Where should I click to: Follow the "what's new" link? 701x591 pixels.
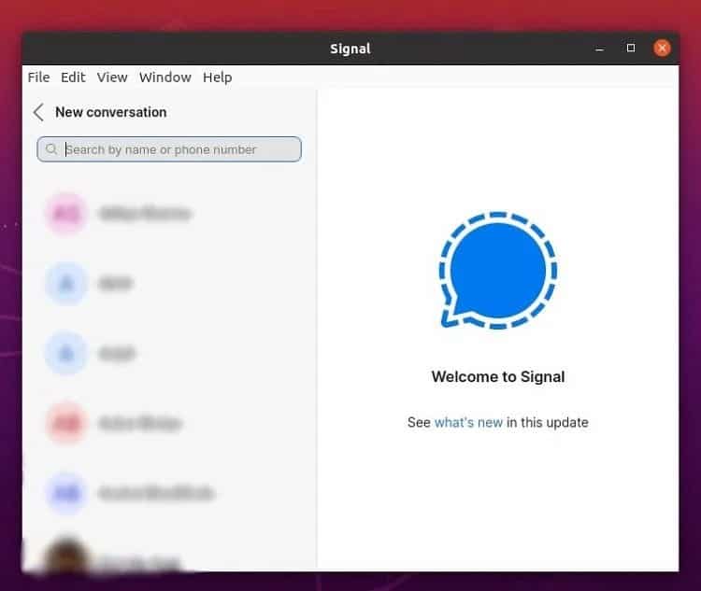tap(468, 422)
